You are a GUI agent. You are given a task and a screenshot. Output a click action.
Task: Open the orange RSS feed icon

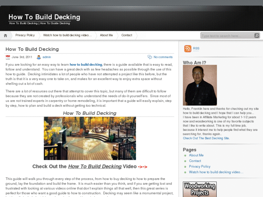(x=188, y=49)
